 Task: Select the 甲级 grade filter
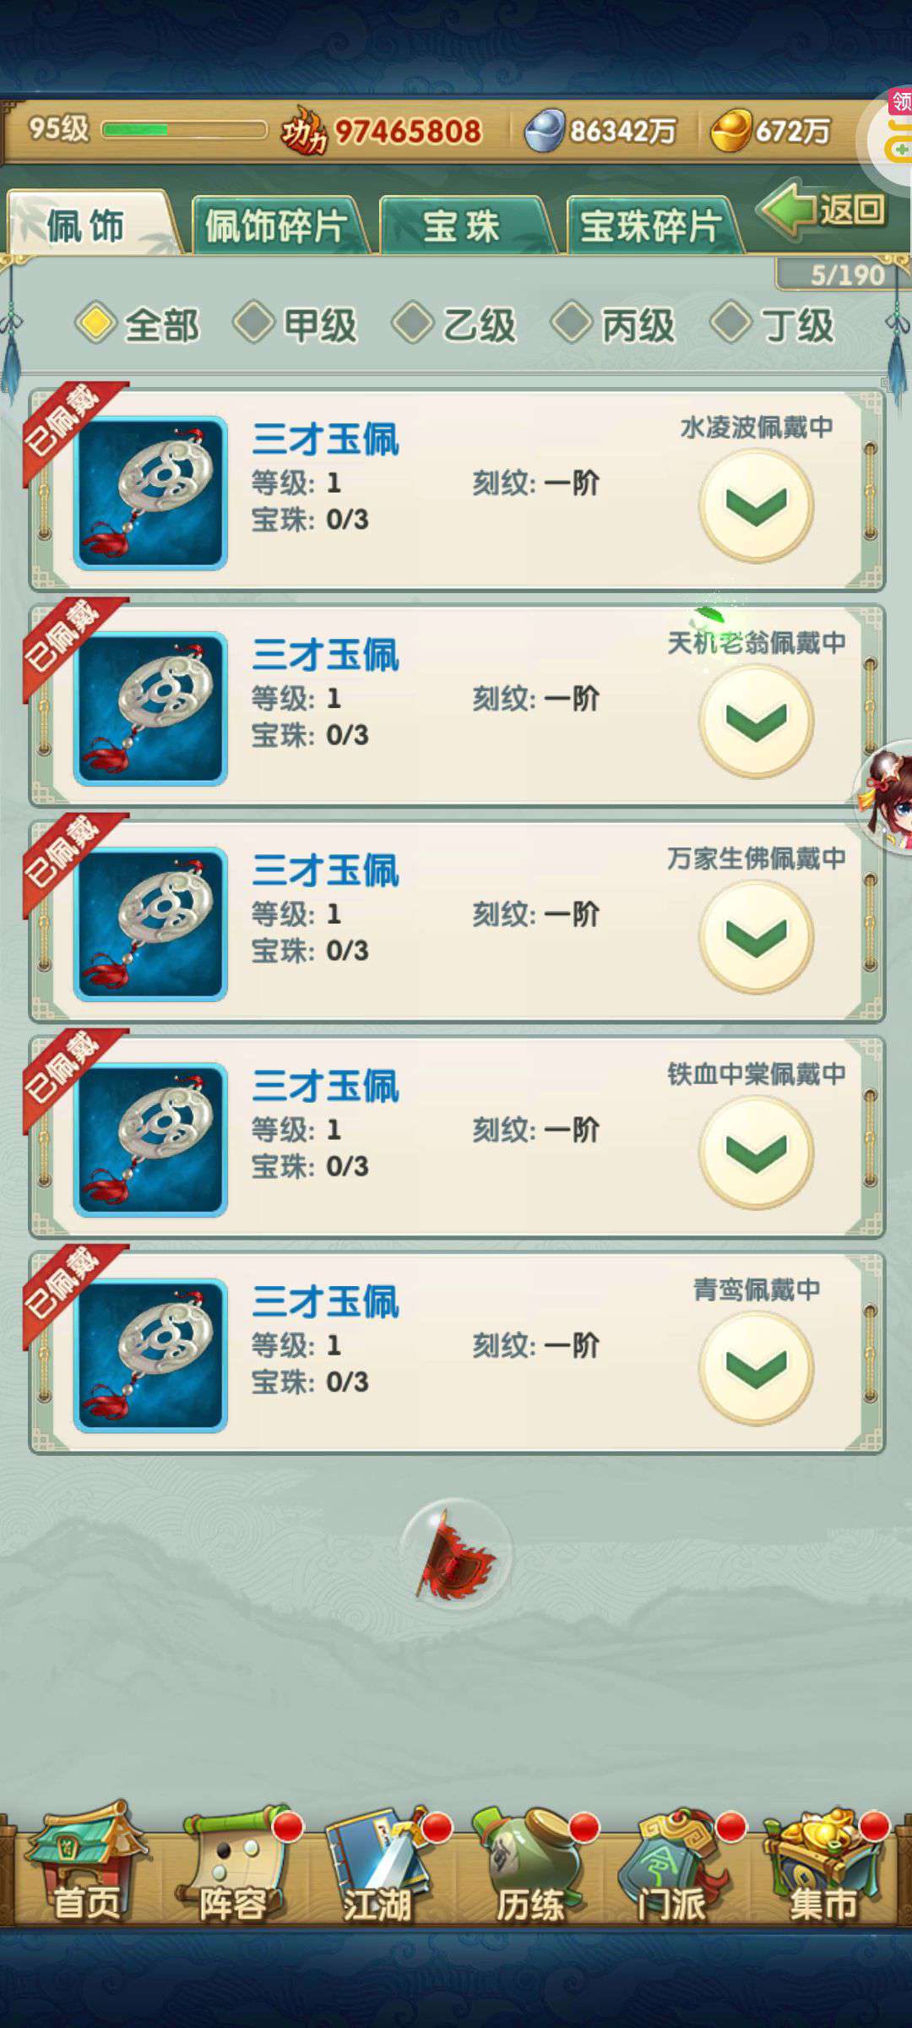pos(296,324)
